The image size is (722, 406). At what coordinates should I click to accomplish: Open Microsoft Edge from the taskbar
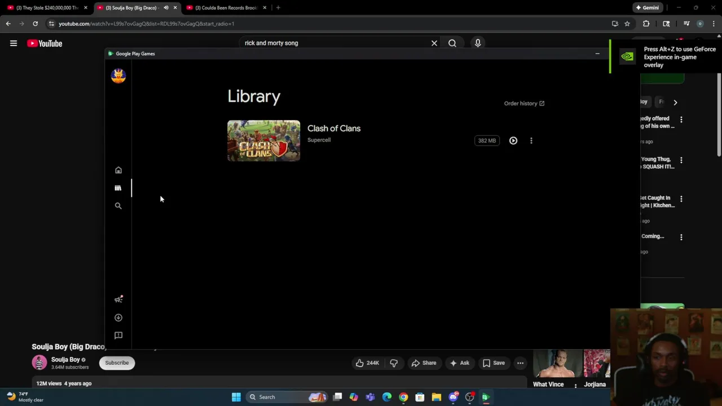387,397
